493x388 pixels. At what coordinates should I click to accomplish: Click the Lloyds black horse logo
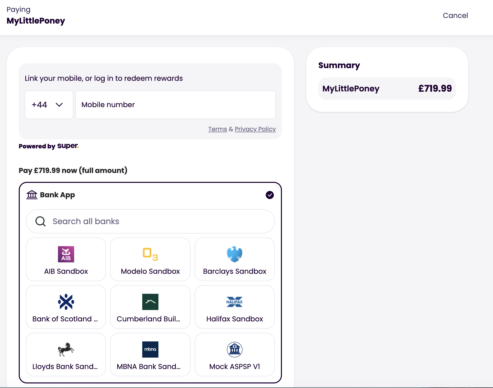66,349
